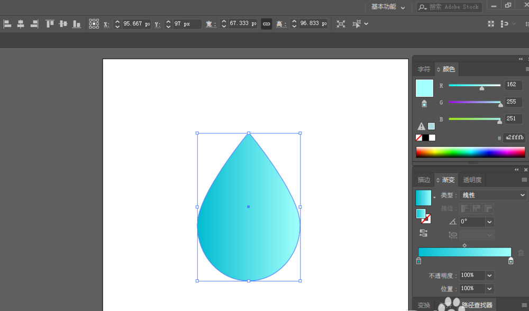The height and width of the screenshot is (311, 529).
Task: Switch to the 透明度 tab
Action: coord(472,180)
